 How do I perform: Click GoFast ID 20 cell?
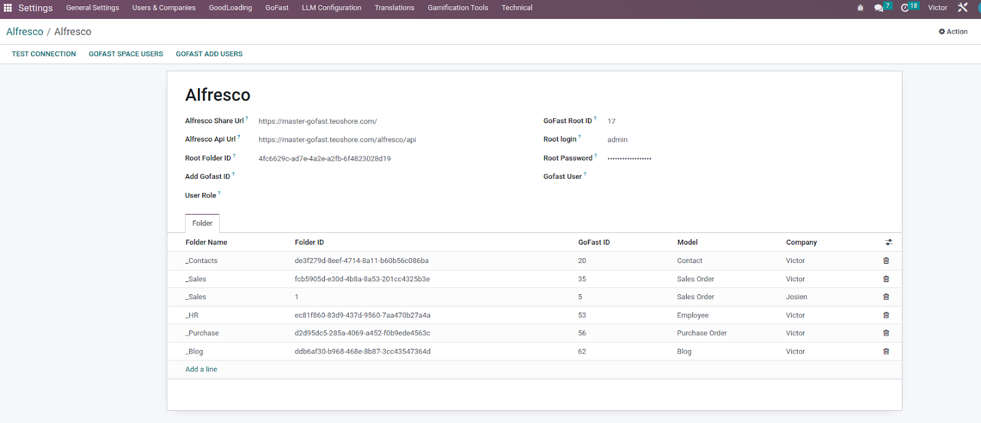[582, 261]
